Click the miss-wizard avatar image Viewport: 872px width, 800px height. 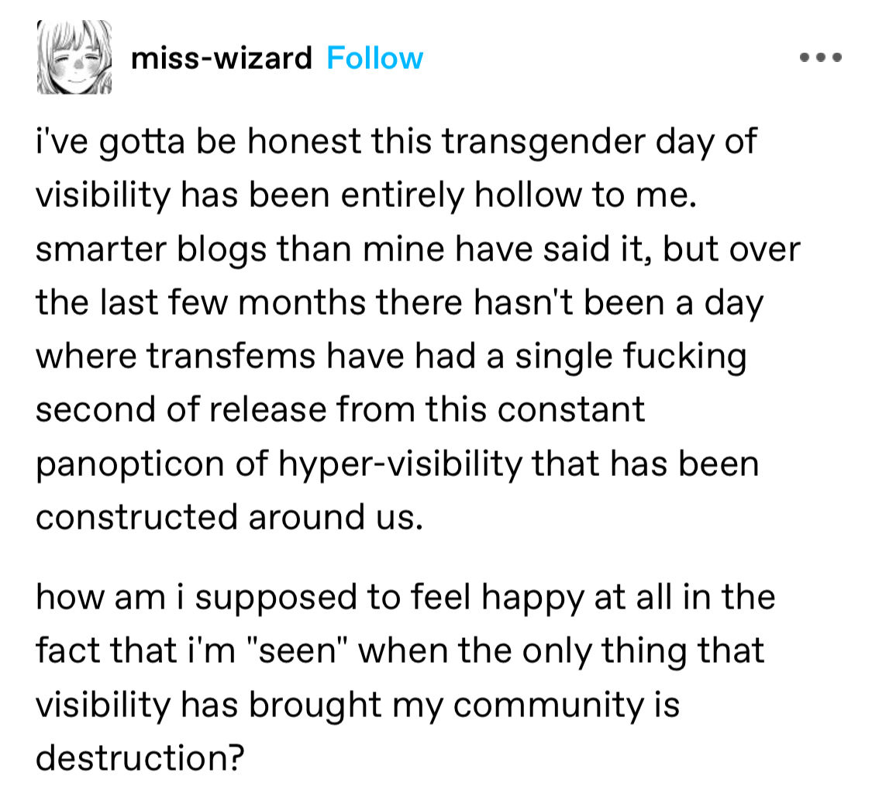74,57
